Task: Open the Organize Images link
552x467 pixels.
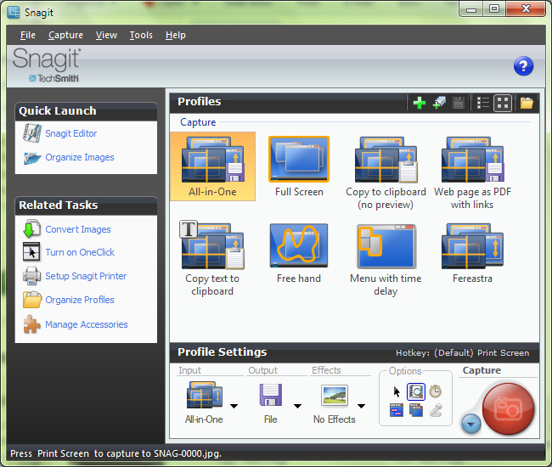Action: click(x=80, y=157)
